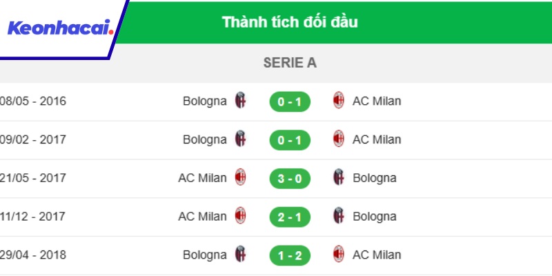552x276 pixels.
Task: Select the 3 - 0 score badge
Action: (290, 178)
